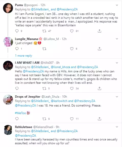This screenshot has width=122, height=147.
Task: Open @lionel_khoza mention in the Hills tweet
Action: pos(60,67)
